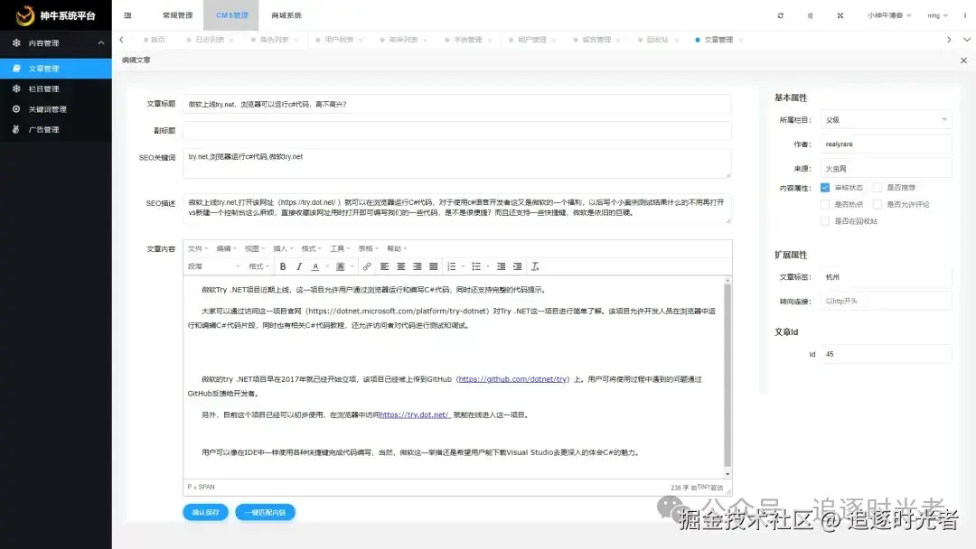Insert a hyperlink using the link icon

(x=365, y=266)
